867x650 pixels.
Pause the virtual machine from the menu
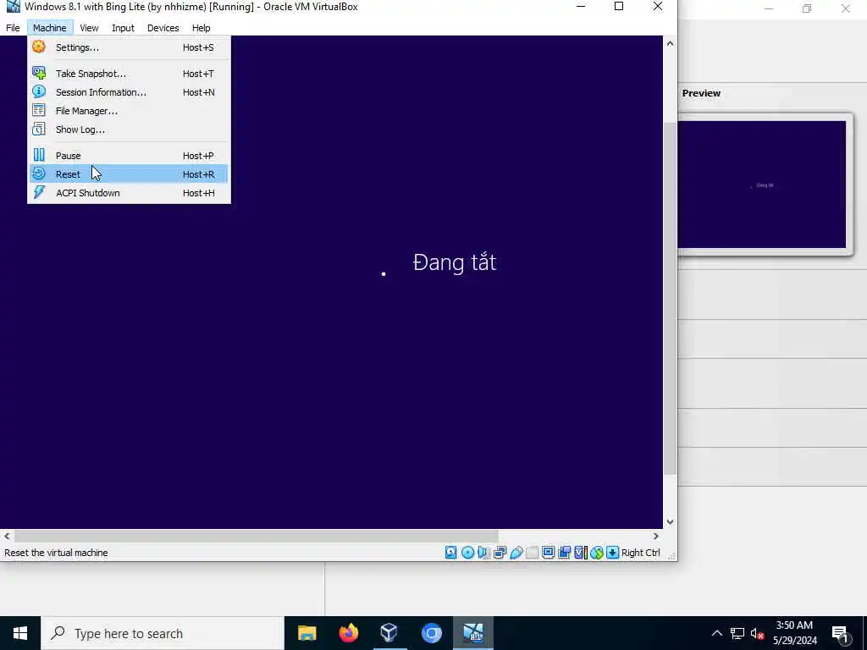point(129,156)
